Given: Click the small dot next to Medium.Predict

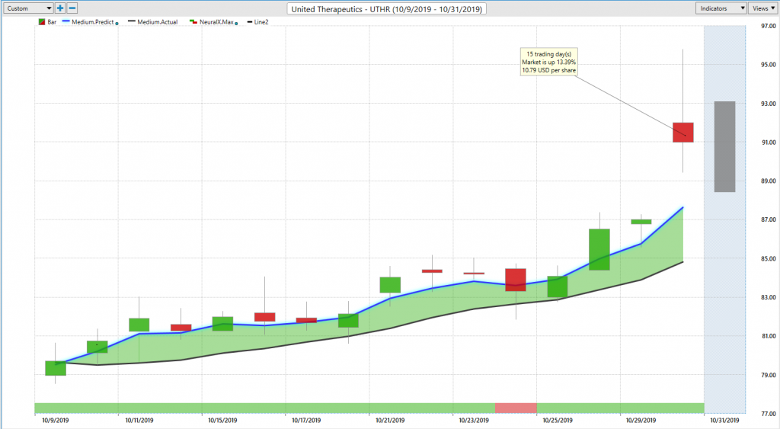Looking at the screenshot, I should click(117, 24).
